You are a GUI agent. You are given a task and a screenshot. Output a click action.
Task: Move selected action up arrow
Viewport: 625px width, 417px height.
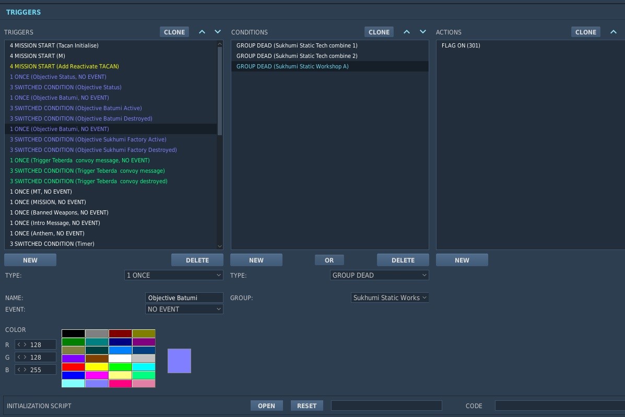(x=614, y=32)
